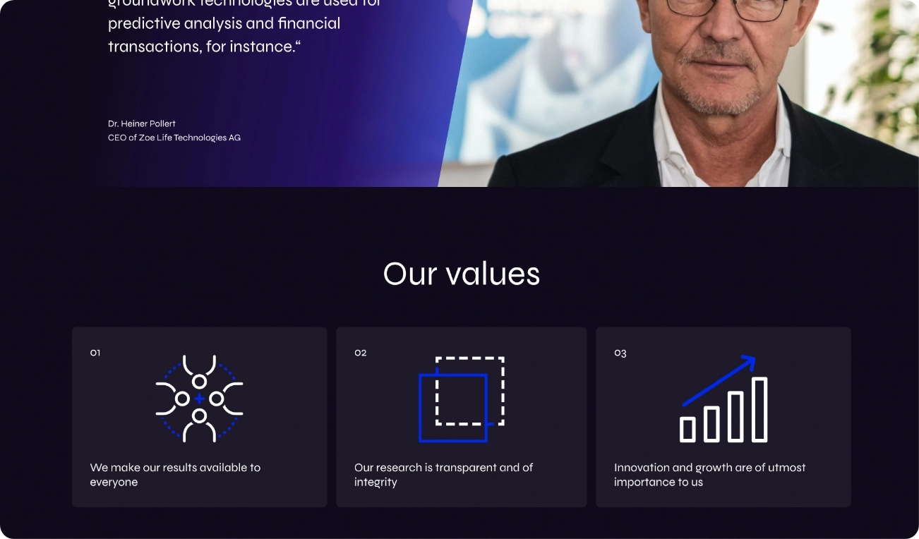The width and height of the screenshot is (919, 539).
Task: Click the name Dr. Heiner Pollert
Action: tap(142, 123)
